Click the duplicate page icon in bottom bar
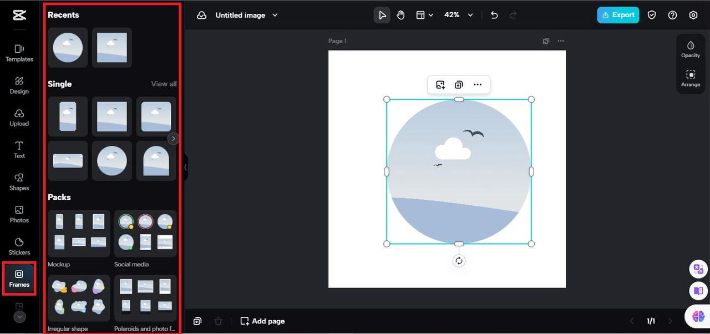The image size is (710, 334). point(197,321)
